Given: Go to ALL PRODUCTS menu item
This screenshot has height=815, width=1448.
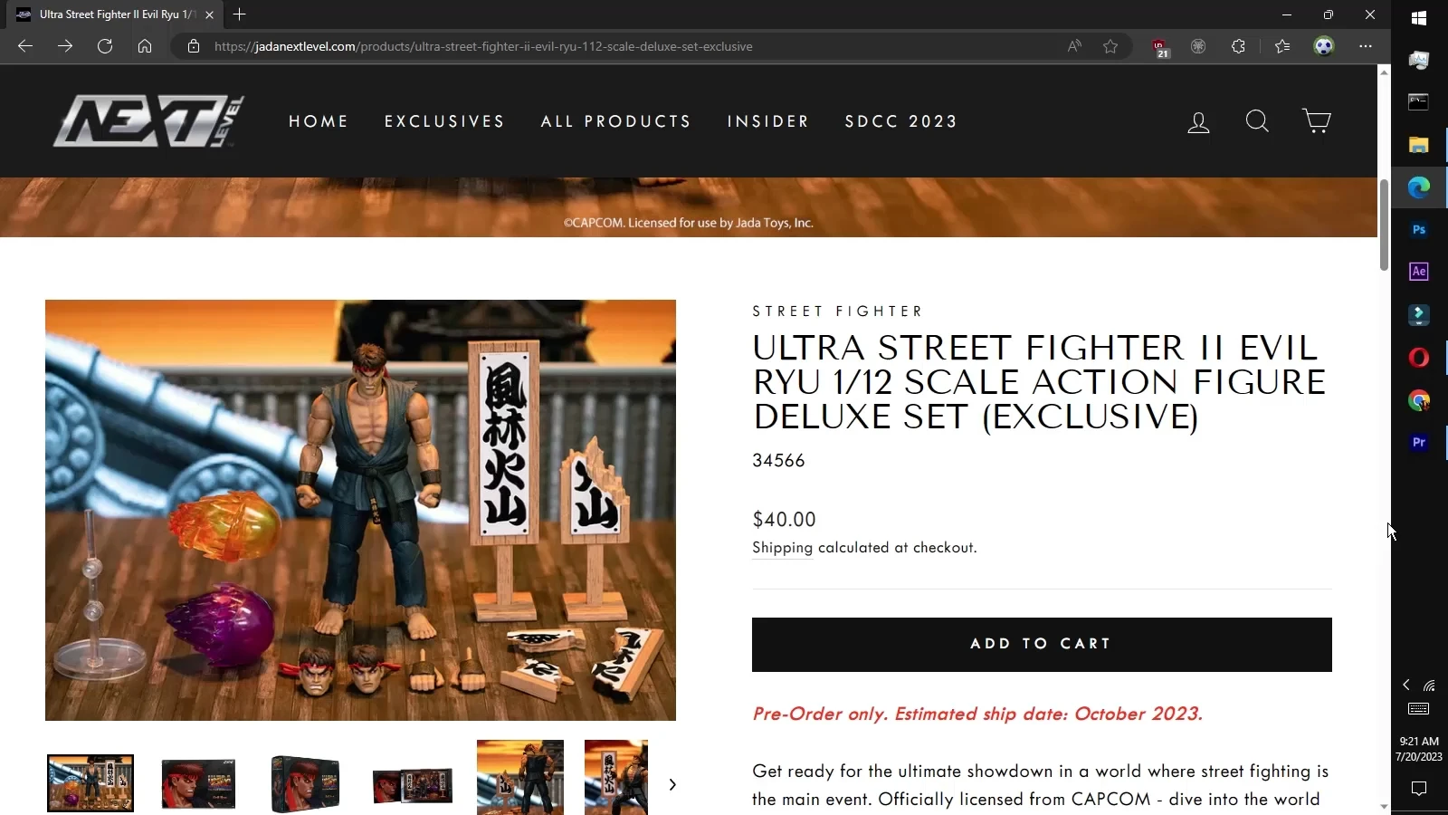Looking at the screenshot, I should 615,121.
